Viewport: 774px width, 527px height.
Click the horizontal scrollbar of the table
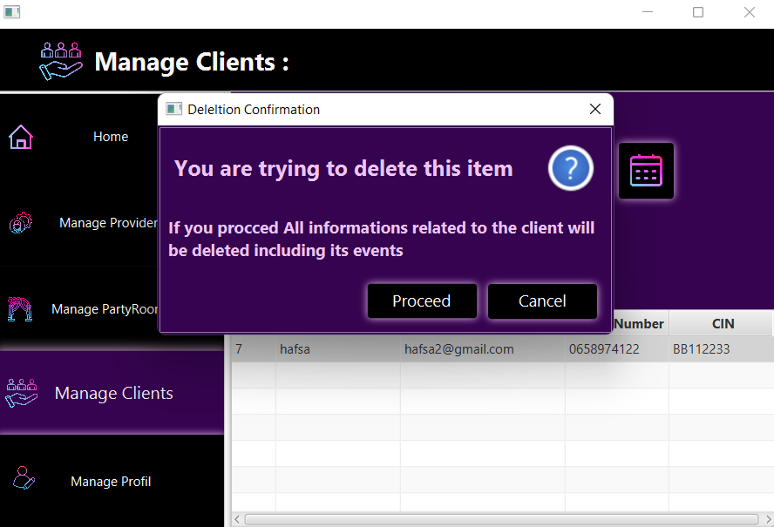pyautogui.click(x=501, y=519)
